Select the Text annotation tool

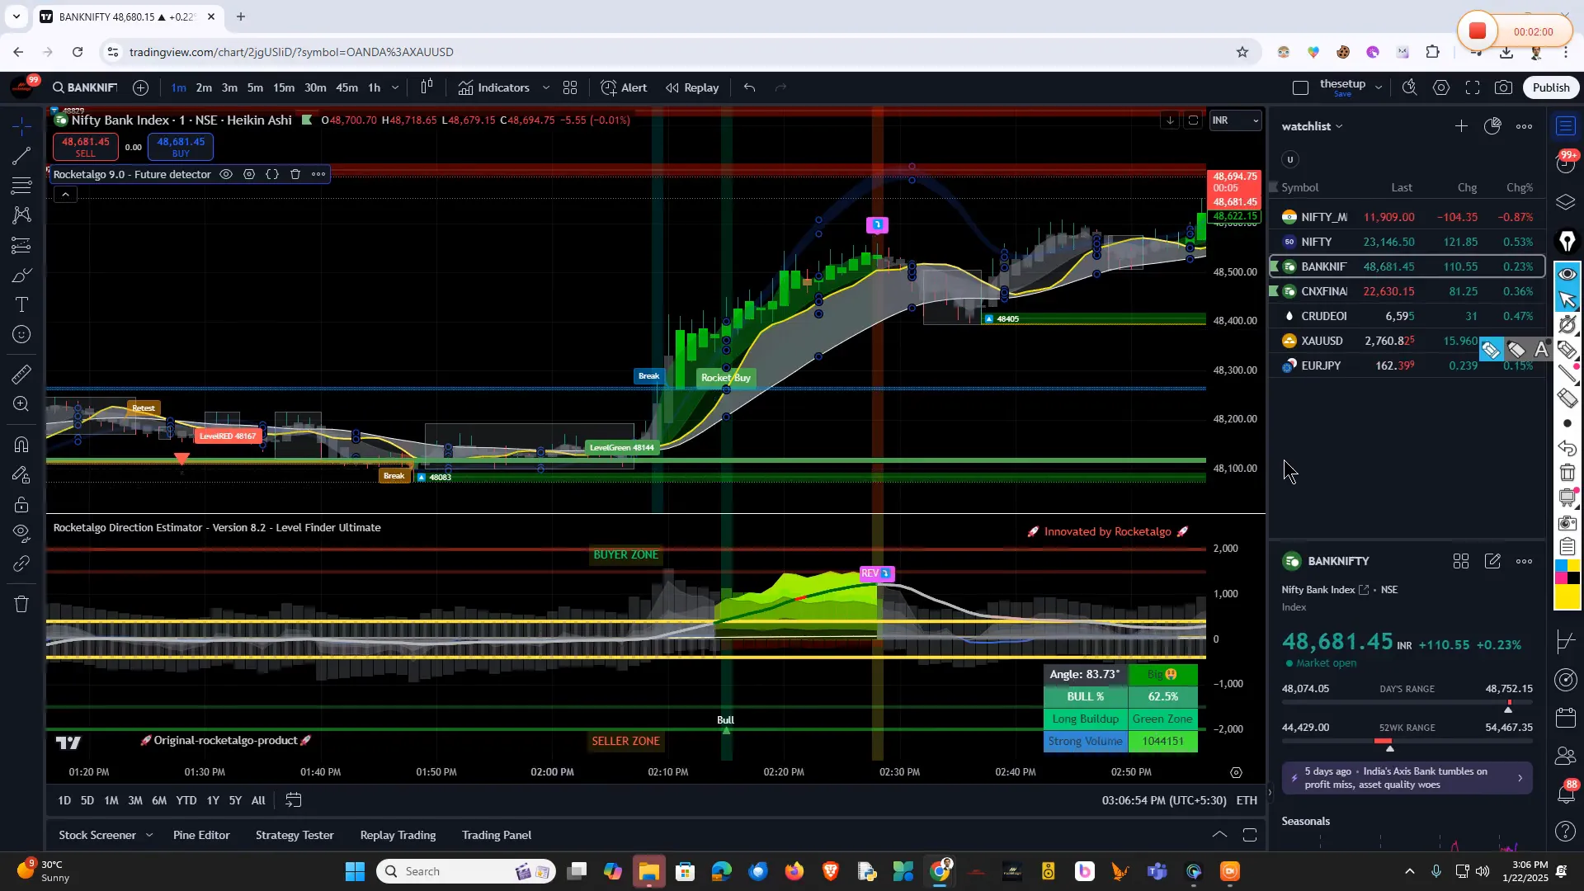tap(21, 305)
